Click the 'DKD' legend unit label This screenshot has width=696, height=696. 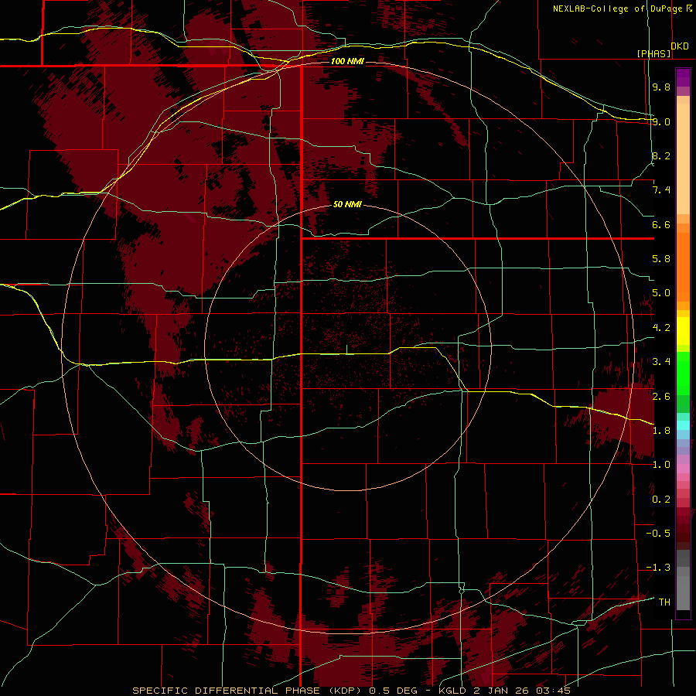pyautogui.click(x=680, y=46)
